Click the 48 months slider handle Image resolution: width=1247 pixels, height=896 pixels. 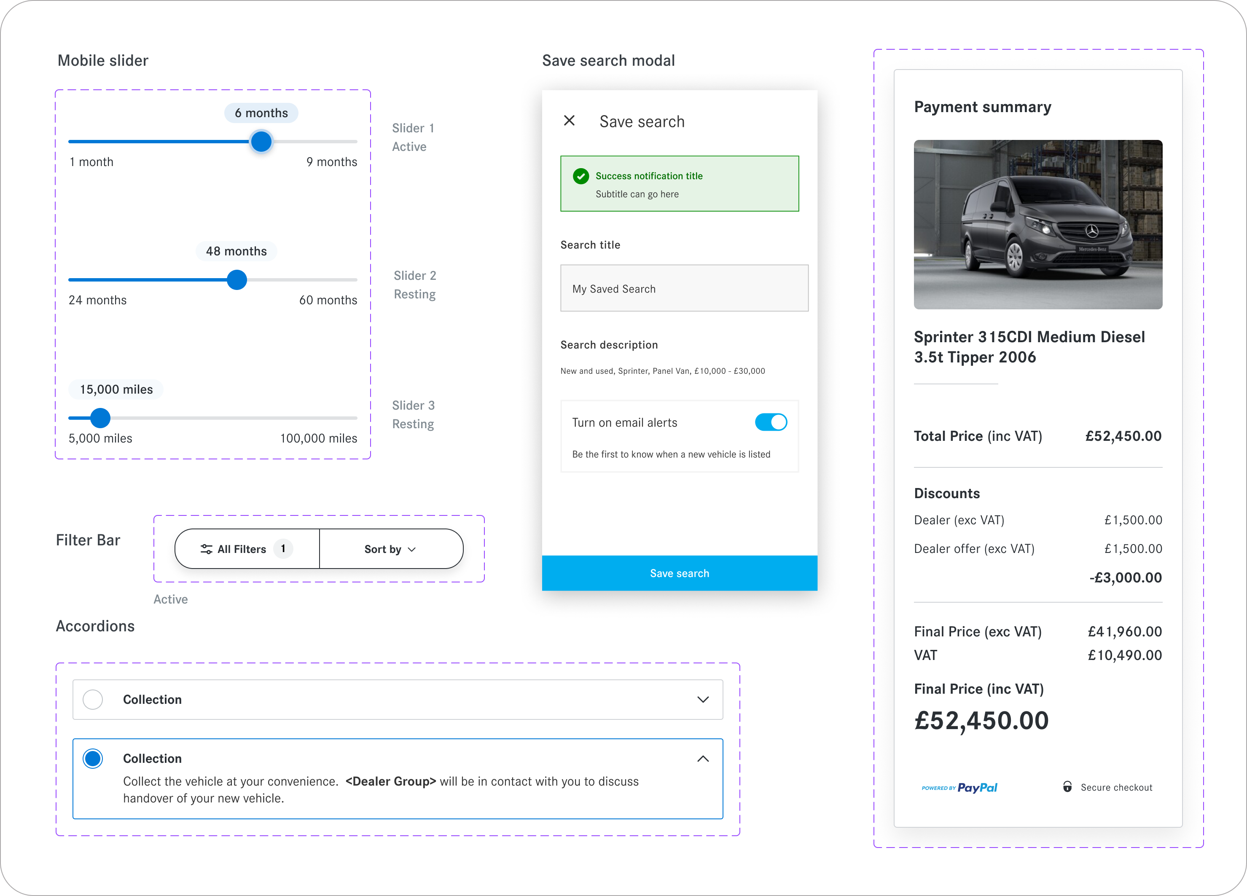coord(237,280)
